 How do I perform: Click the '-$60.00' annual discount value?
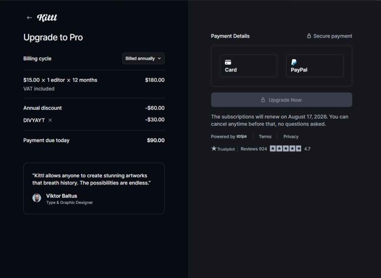pos(155,108)
